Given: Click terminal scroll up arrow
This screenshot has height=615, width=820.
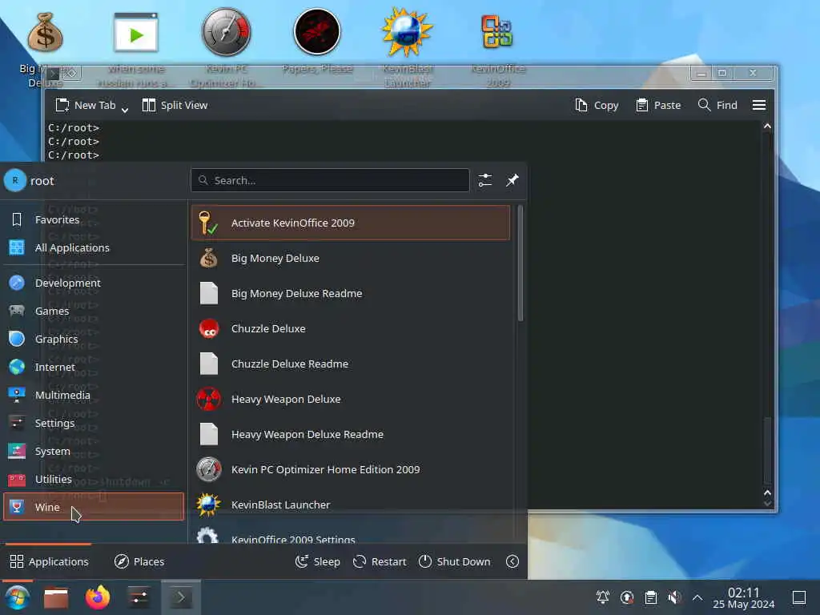Looking at the screenshot, I should point(767,127).
